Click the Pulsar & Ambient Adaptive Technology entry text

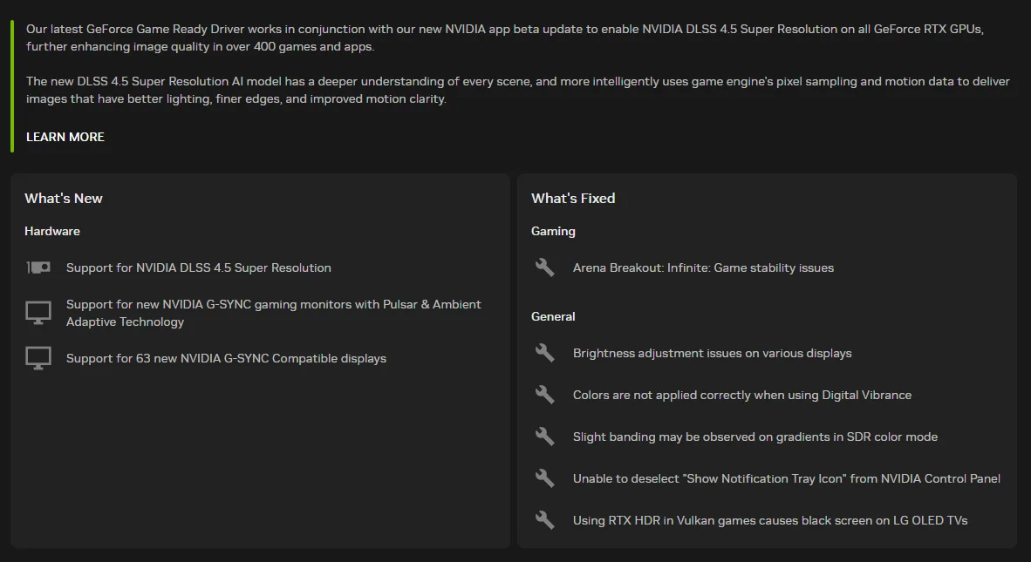coord(273,313)
